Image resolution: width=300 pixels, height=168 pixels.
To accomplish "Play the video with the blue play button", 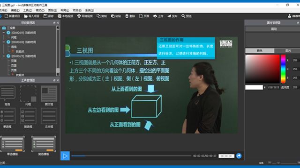I will pos(65,156).
